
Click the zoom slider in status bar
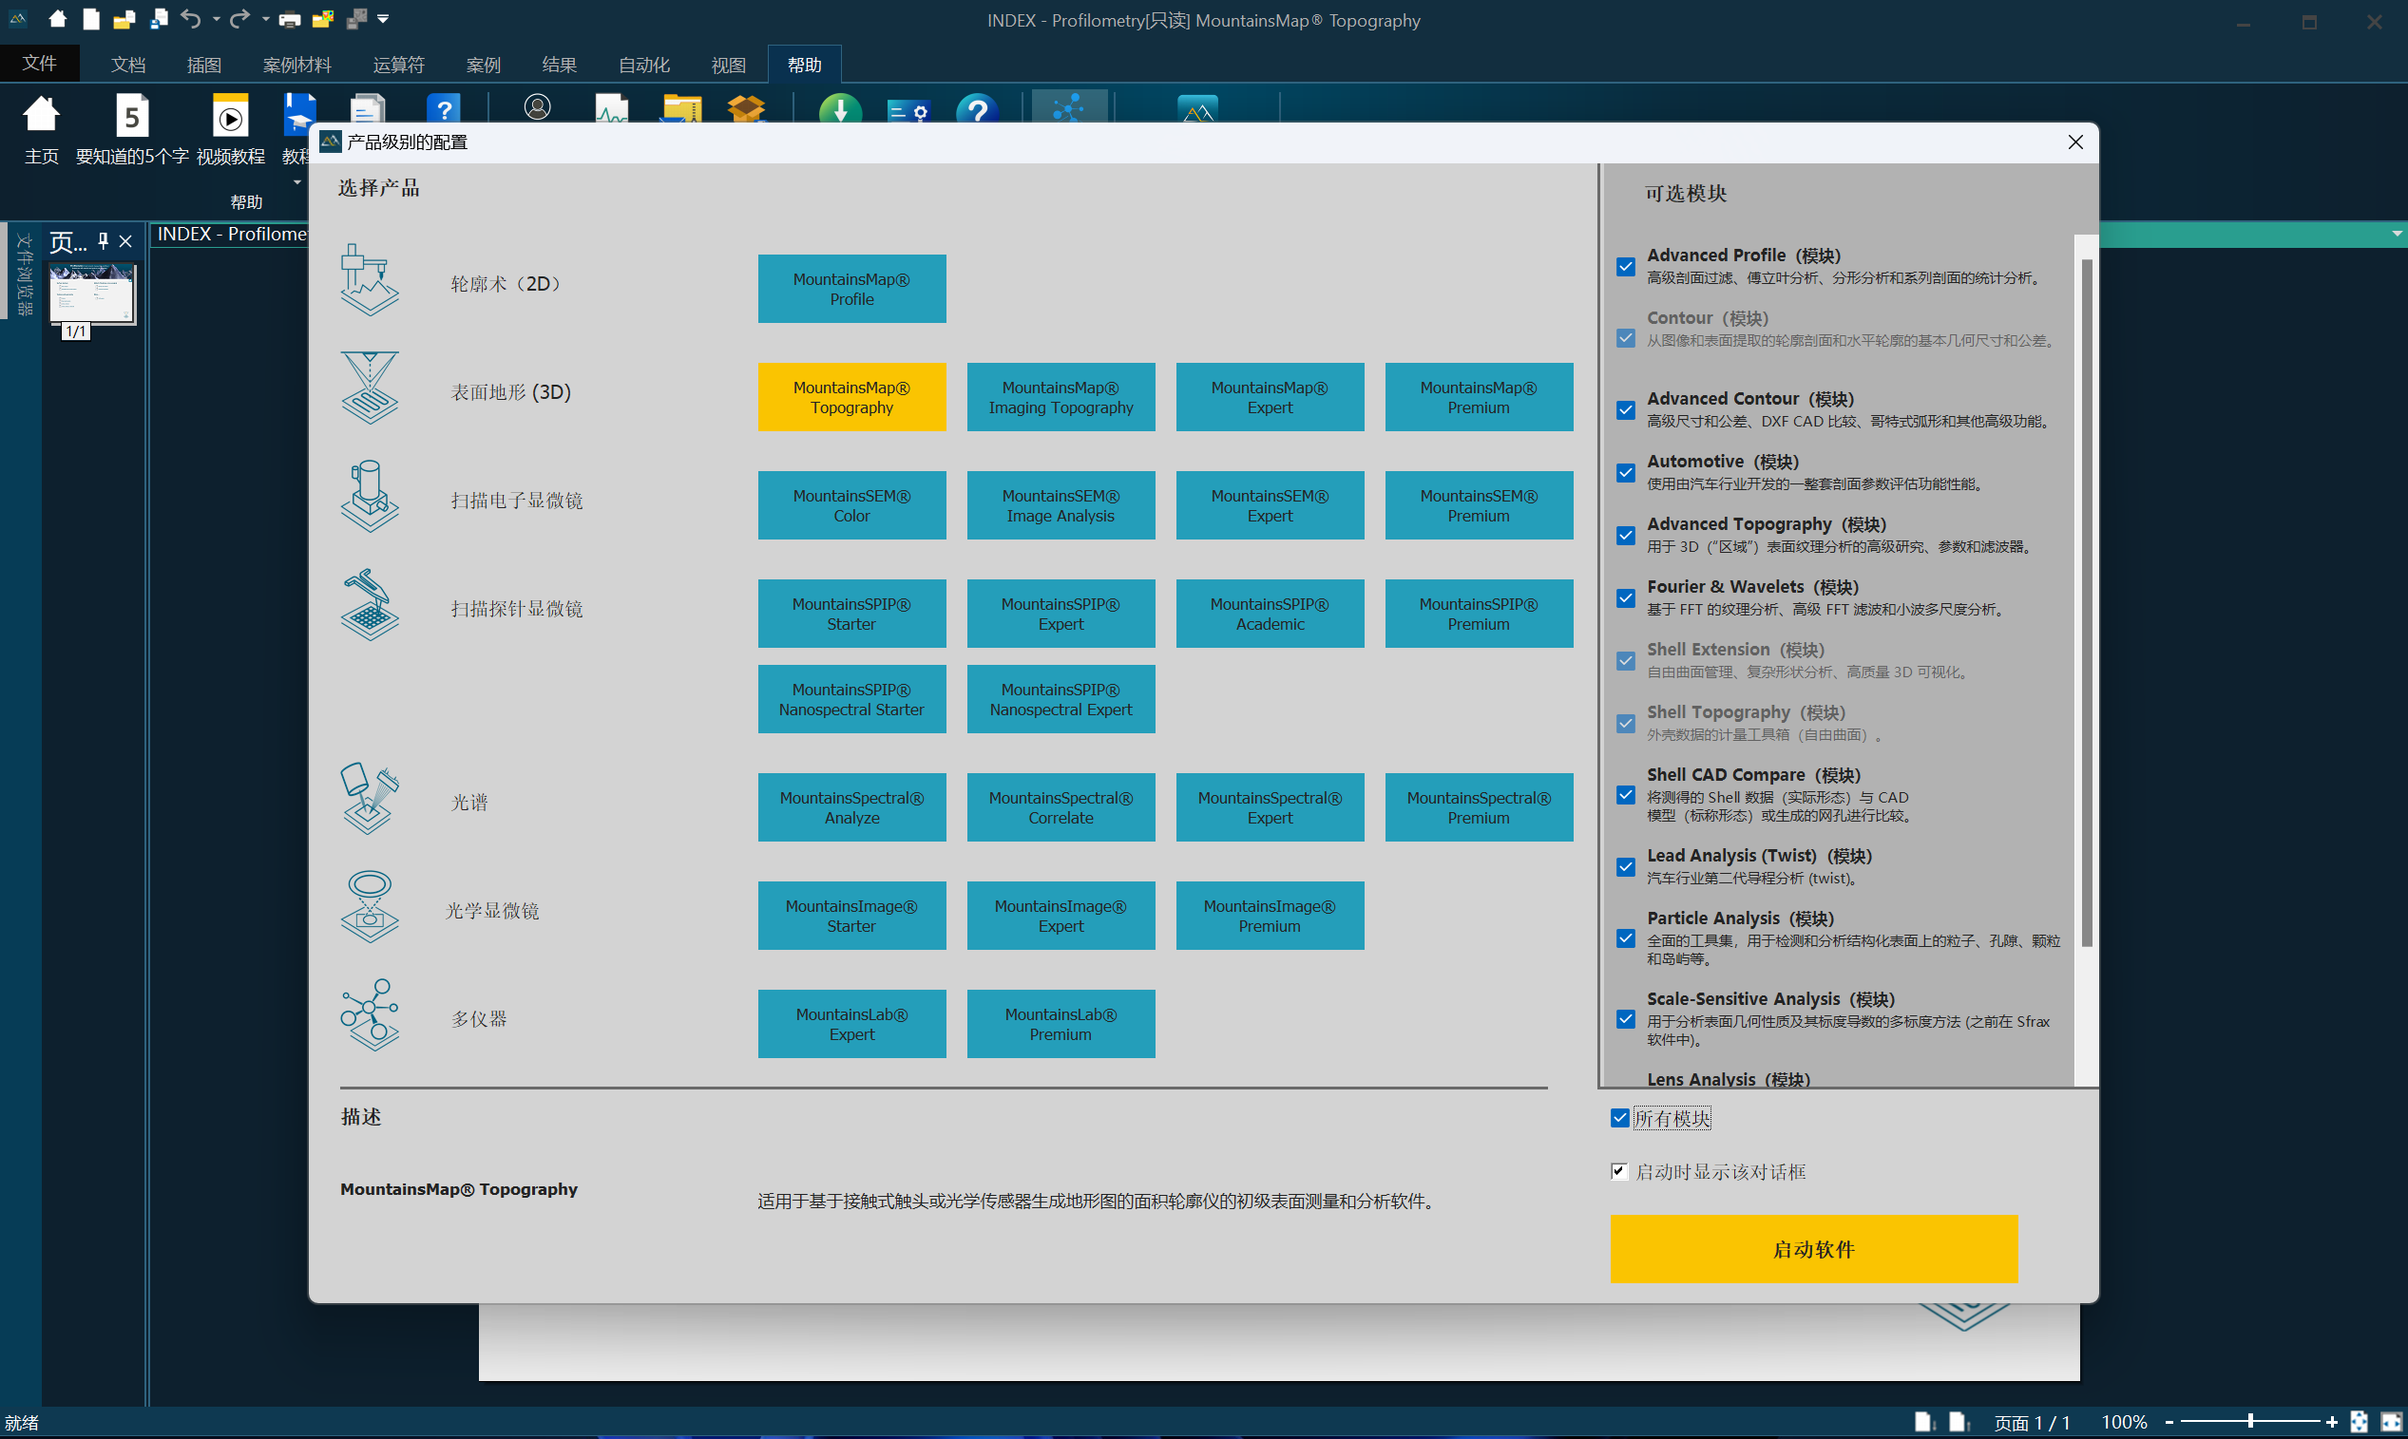tap(2249, 1422)
